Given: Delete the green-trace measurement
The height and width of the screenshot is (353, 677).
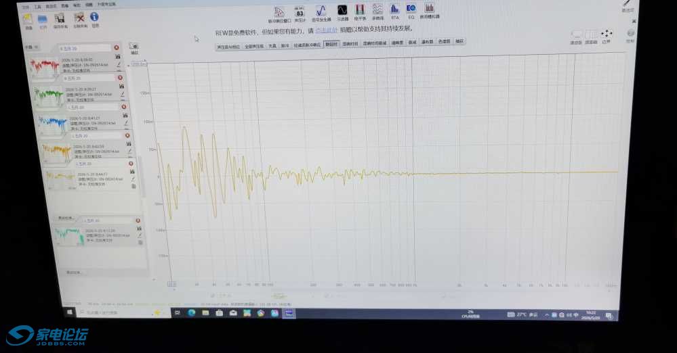Looking at the screenshot, I should tap(120, 78).
